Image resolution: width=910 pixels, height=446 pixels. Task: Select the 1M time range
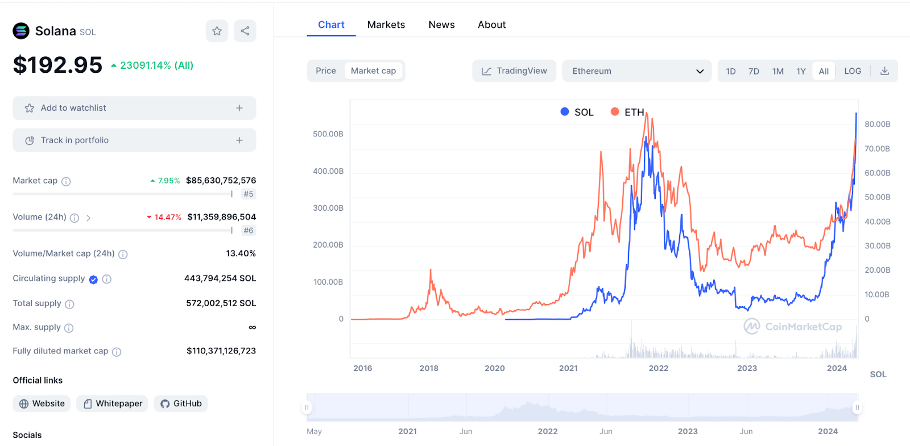[778, 71]
